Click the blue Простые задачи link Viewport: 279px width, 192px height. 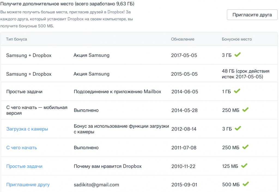(24, 166)
